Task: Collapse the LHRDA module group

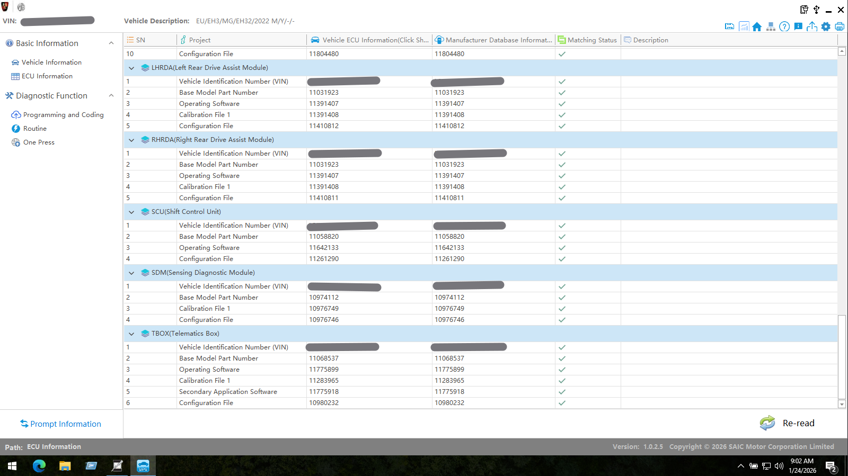Action: [131, 68]
